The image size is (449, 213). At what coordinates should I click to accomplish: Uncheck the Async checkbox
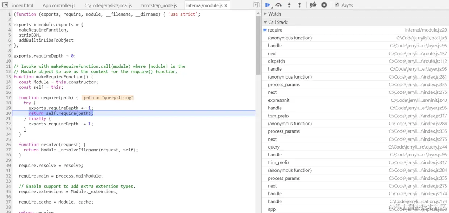pos(337,5)
